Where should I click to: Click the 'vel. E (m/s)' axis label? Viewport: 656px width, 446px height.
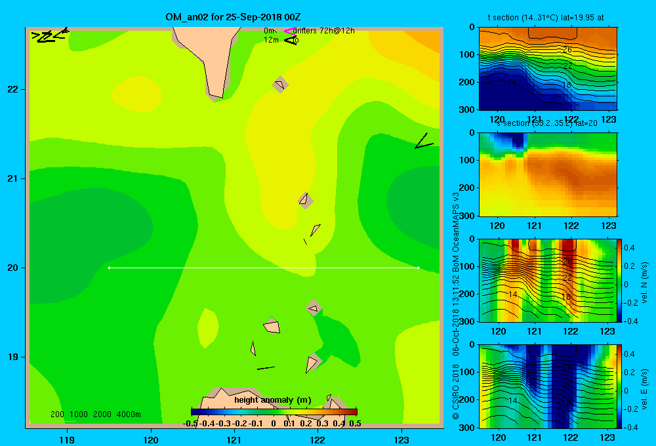click(x=644, y=389)
